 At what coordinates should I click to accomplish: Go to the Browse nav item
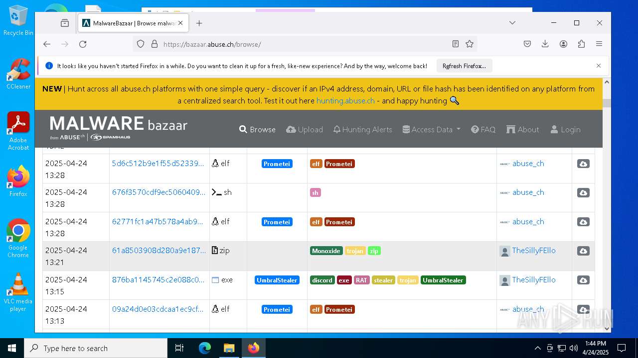[257, 129]
